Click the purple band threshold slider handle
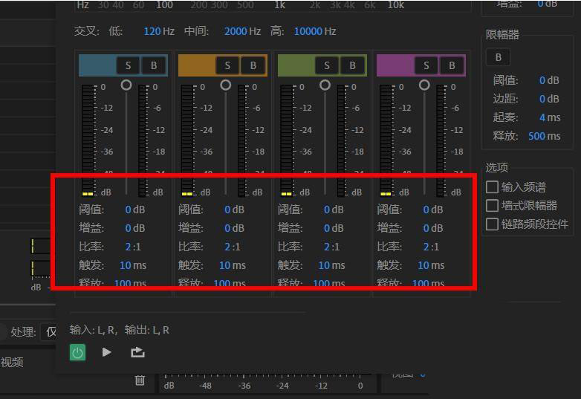Viewport: 581px width, 399px height. point(424,85)
